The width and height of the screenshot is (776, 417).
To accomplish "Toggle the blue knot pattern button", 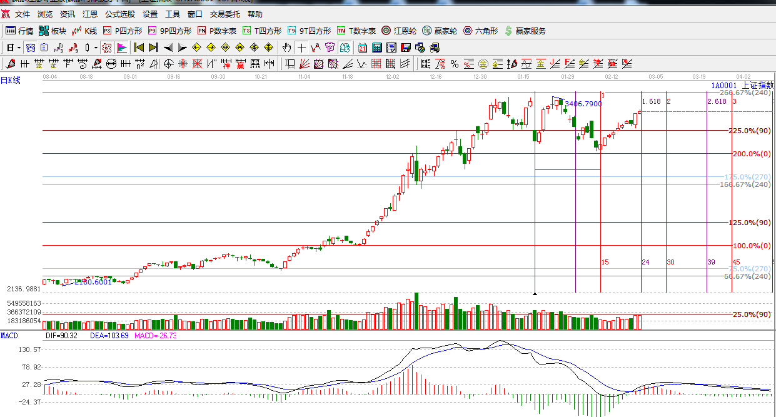I will (x=30, y=48).
